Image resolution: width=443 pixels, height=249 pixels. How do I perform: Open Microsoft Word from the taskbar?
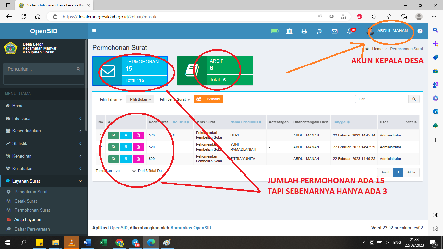coord(87,242)
